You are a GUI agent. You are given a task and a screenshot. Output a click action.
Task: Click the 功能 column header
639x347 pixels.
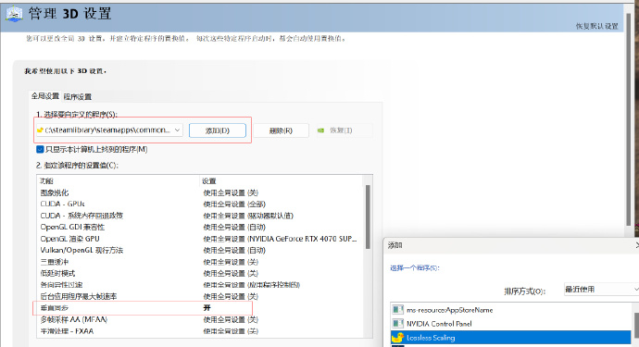coord(46,180)
